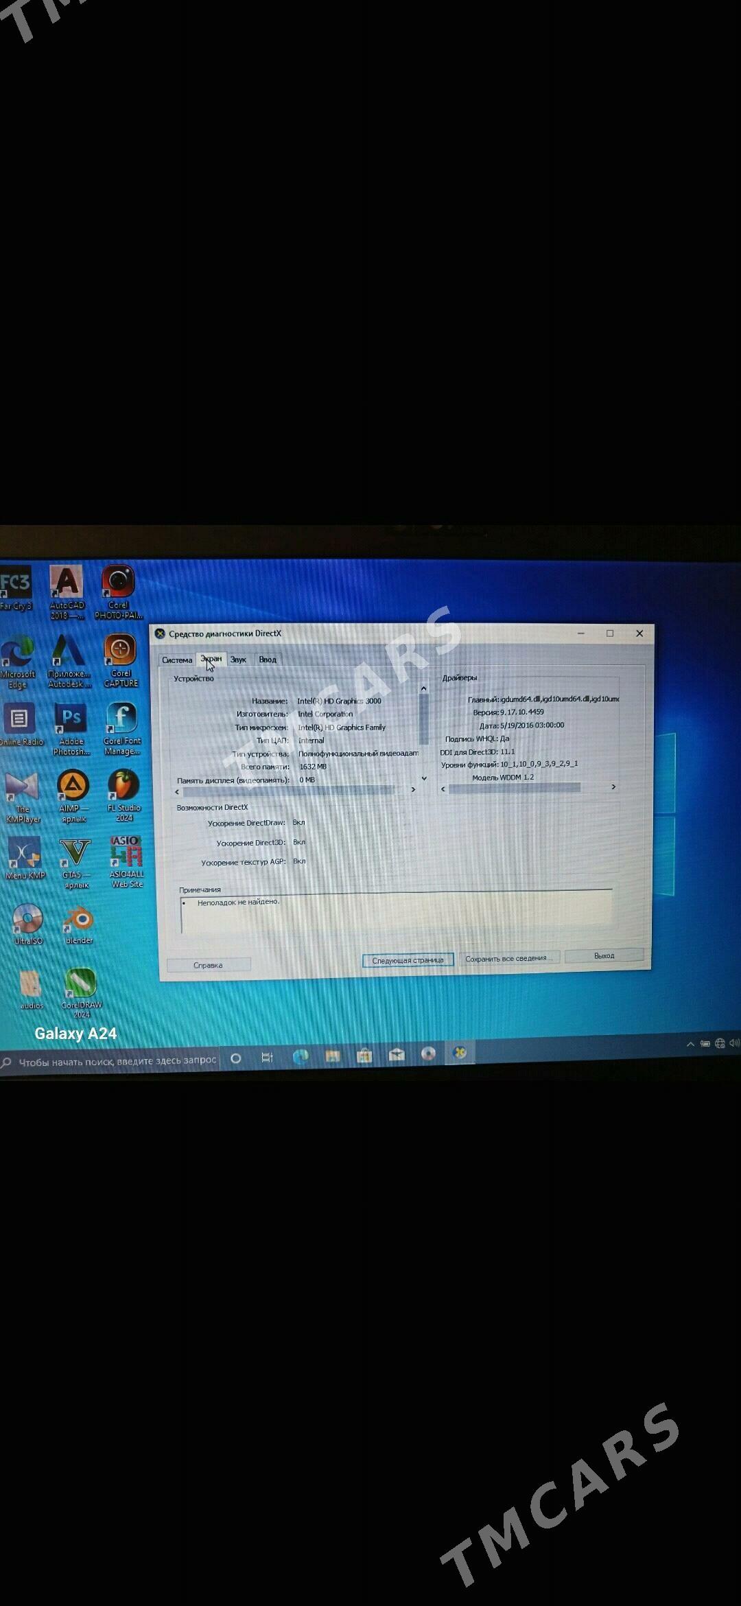The width and height of the screenshot is (741, 1606).
Task: Launch the GTA5 shortcut on the desktop
Action: coord(75,863)
